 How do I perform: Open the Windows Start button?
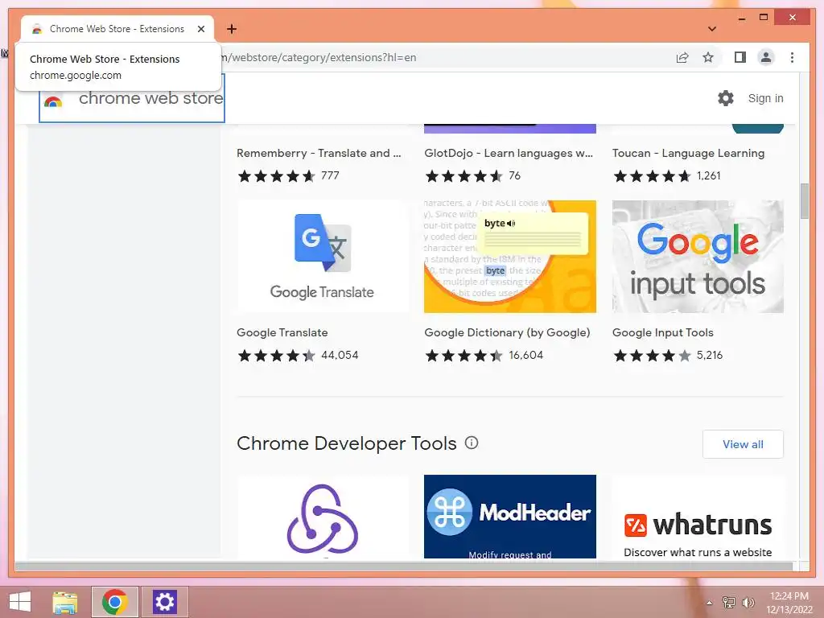20,602
